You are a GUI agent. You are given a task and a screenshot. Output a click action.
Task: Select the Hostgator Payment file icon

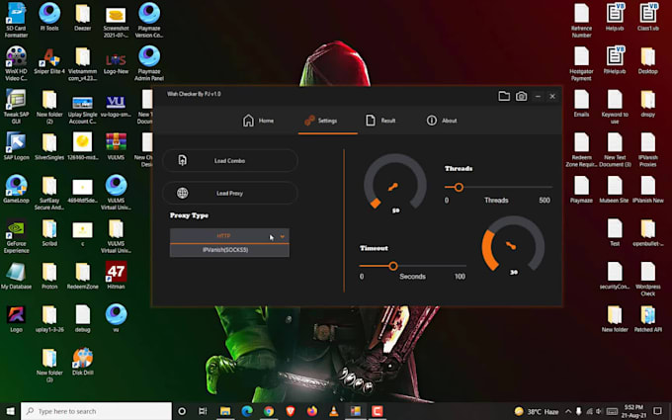[x=581, y=63]
